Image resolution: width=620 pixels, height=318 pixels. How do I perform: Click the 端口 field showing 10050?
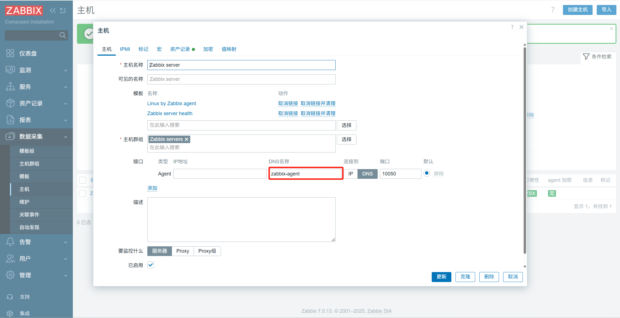click(400, 174)
